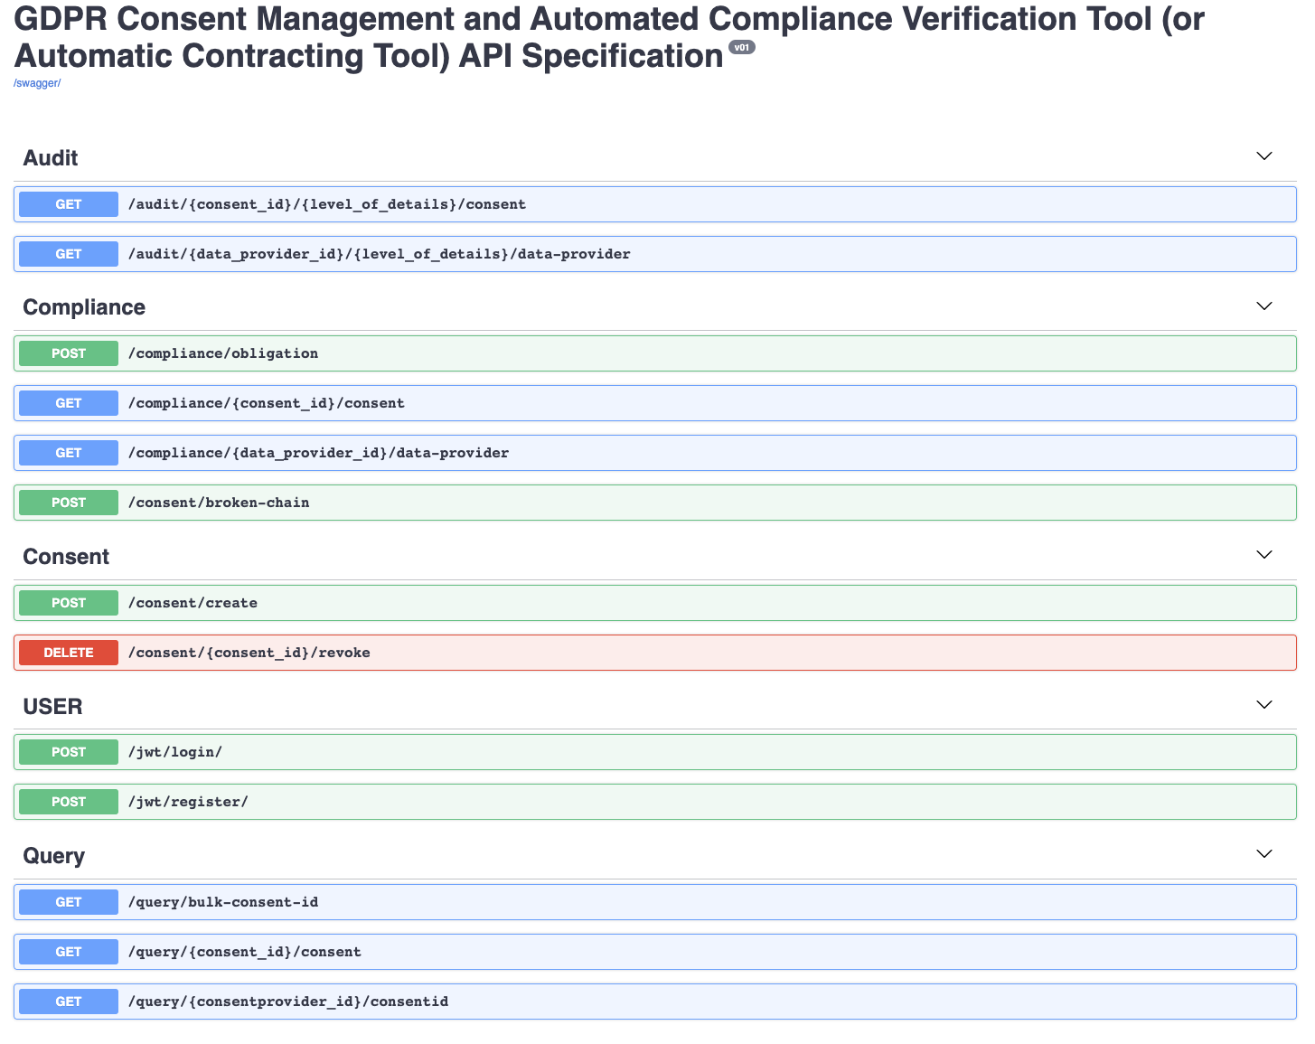Image resolution: width=1315 pixels, height=1044 pixels.
Task: Click the Audit section heading
Action: click(x=51, y=158)
